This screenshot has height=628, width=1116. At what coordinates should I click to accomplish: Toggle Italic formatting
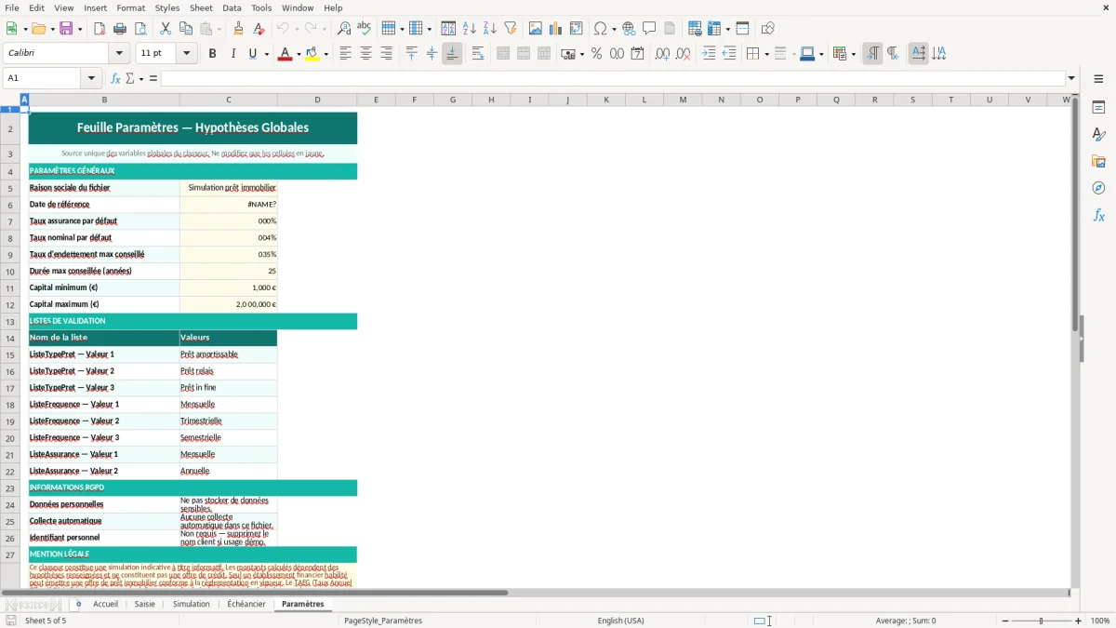[x=233, y=54]
